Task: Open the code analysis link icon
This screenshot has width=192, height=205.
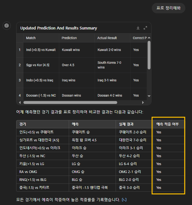Action: click(x=124, y=200)
